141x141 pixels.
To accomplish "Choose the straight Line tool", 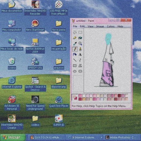I will click(75, 60).
